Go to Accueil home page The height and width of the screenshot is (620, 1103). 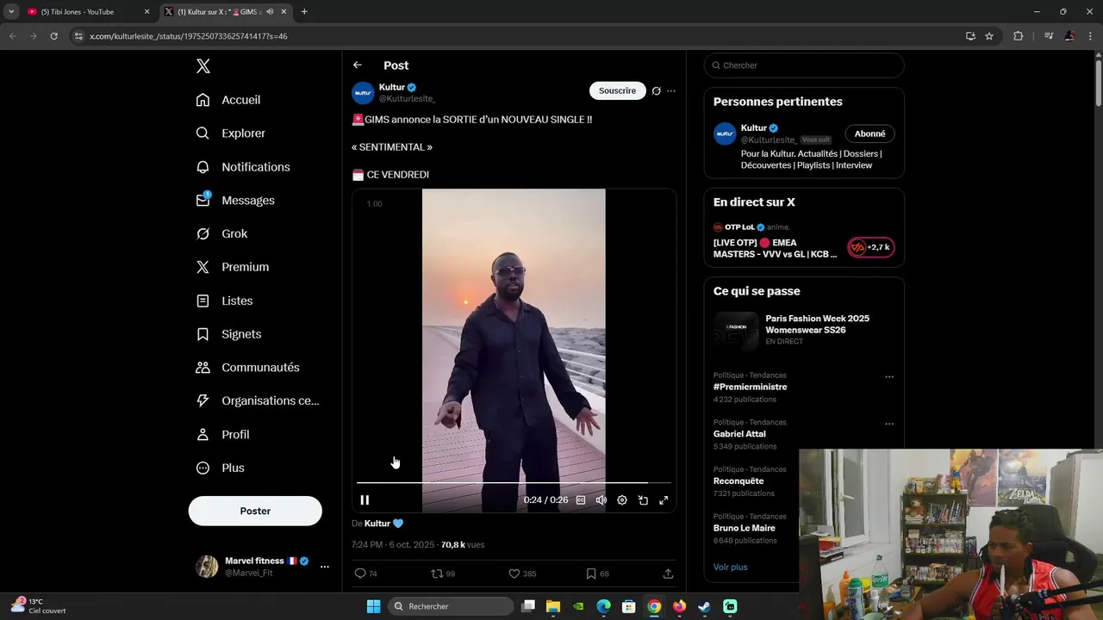click(228, 100)
